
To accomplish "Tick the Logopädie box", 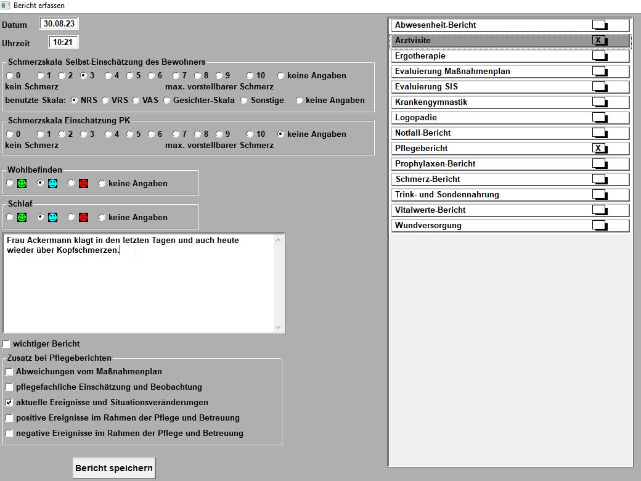I will point(600,117).
